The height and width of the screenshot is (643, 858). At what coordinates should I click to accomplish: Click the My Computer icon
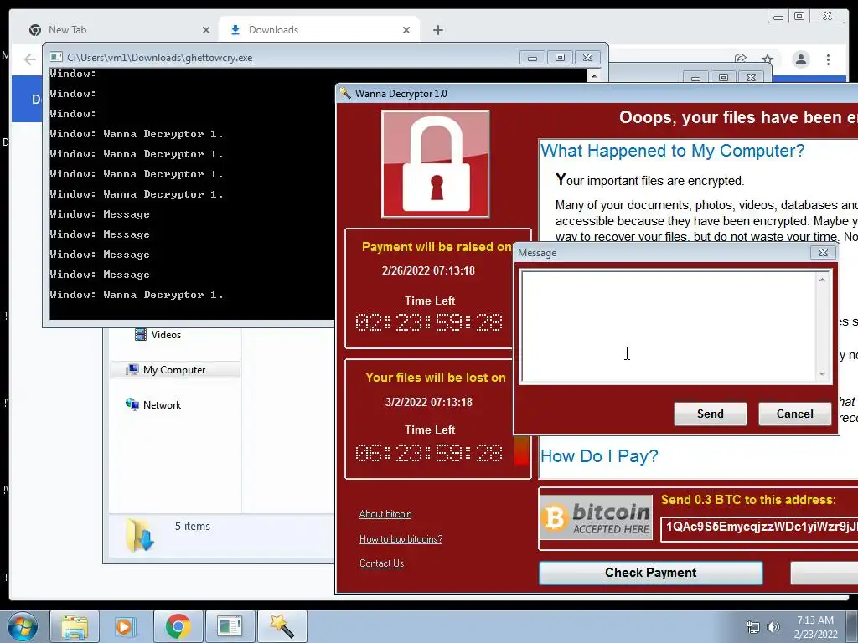(132, 369)
